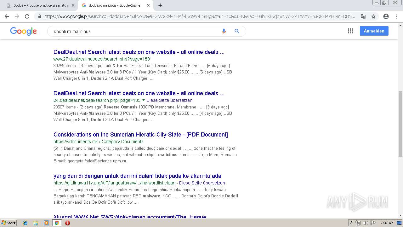
Task: Open the Xiuang! WWX.Net SWS result
Action: point(130,217)
